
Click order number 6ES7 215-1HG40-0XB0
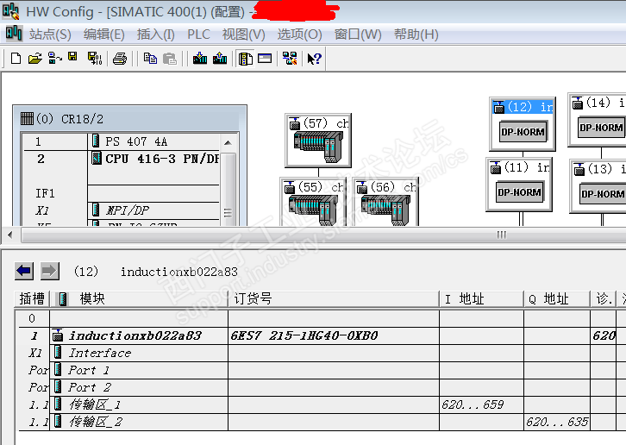coord(304,335)
